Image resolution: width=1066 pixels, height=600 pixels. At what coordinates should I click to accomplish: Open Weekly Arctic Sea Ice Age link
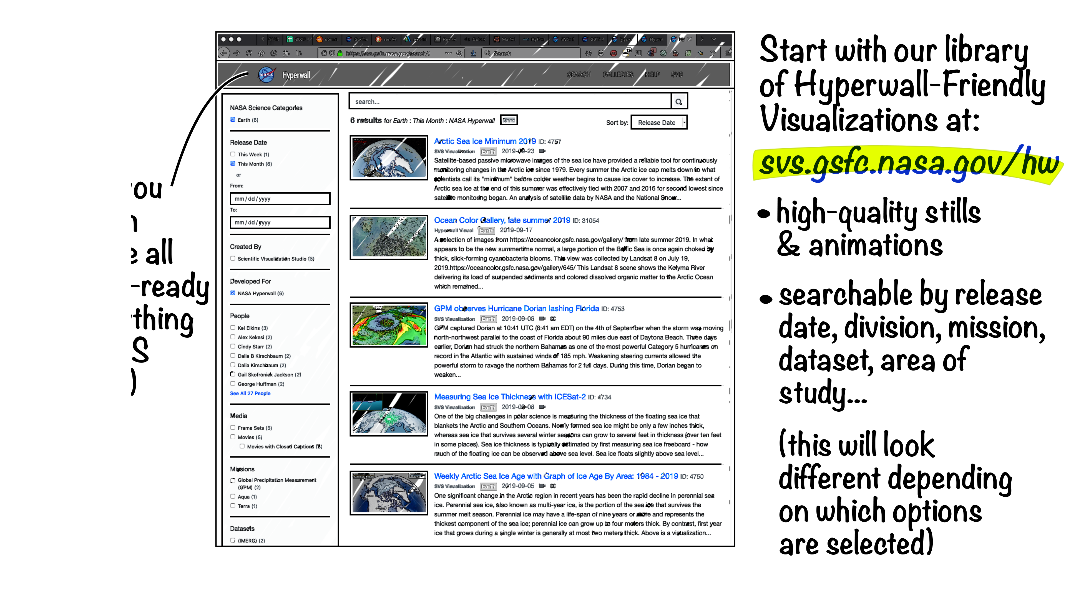556,476
